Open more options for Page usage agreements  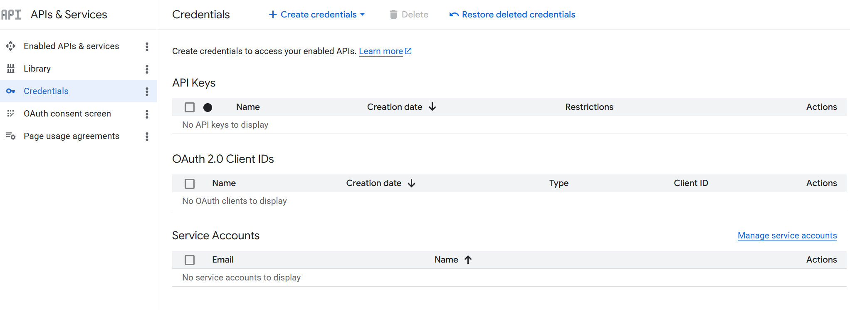click(x=147, y=136)
